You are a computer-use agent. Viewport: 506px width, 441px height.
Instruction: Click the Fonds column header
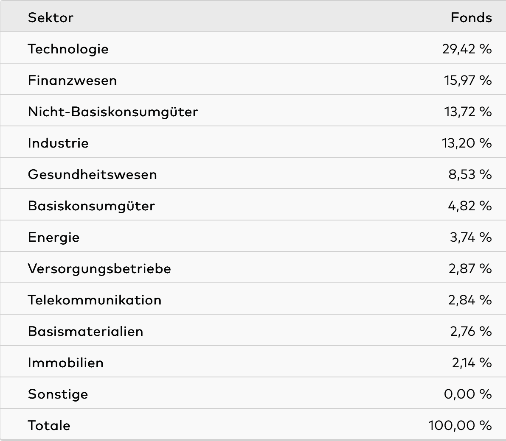point(471,17)
